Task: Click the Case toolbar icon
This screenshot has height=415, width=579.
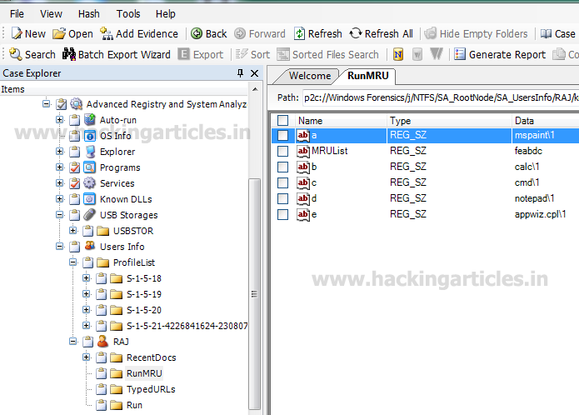Action: point(547,33)
